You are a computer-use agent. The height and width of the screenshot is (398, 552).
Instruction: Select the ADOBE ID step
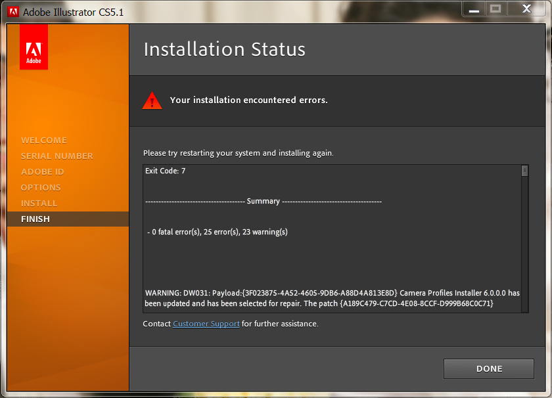(42, 171)
